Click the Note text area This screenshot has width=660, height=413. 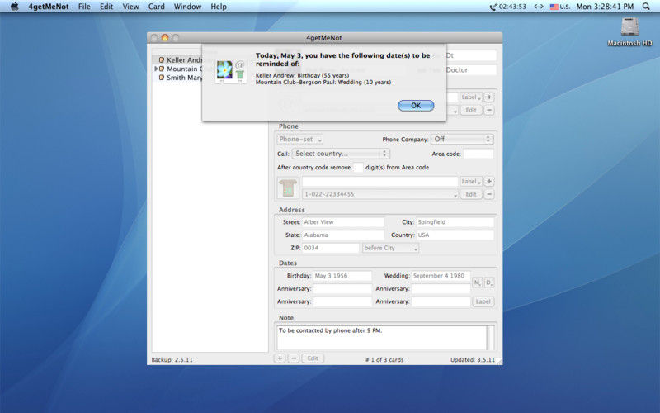[381, 337]
